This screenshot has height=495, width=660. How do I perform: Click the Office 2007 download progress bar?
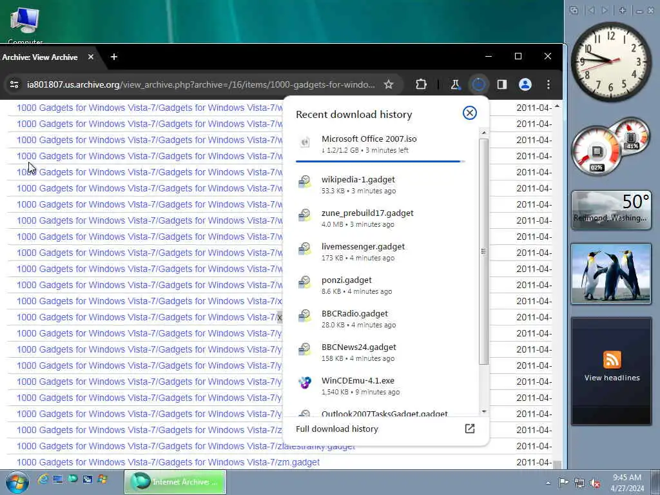[x=380, y=161]
